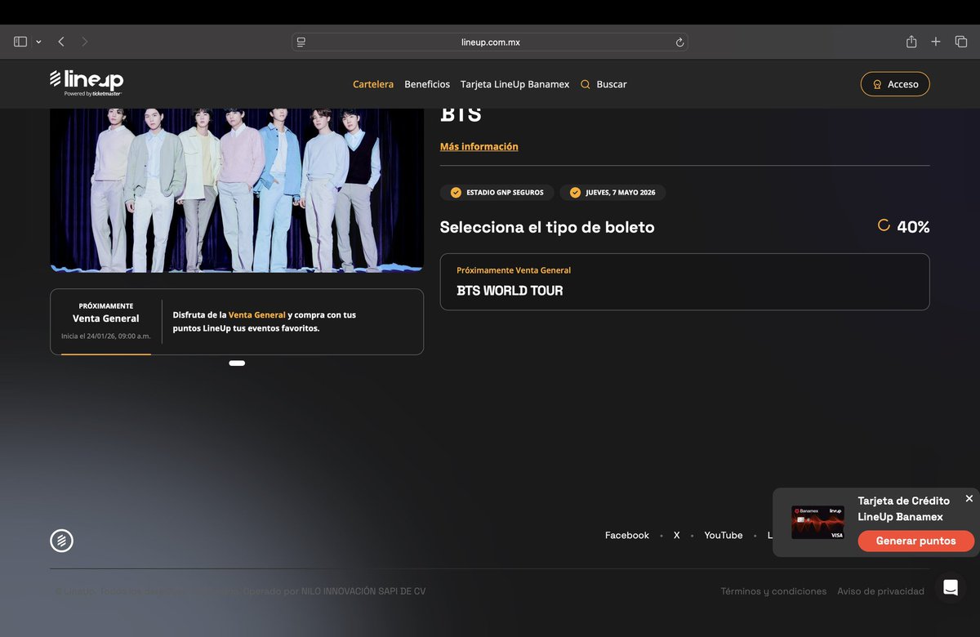The image size is (980, 637).
Task: Click the BTS group photo
Action: click(237, 189)
